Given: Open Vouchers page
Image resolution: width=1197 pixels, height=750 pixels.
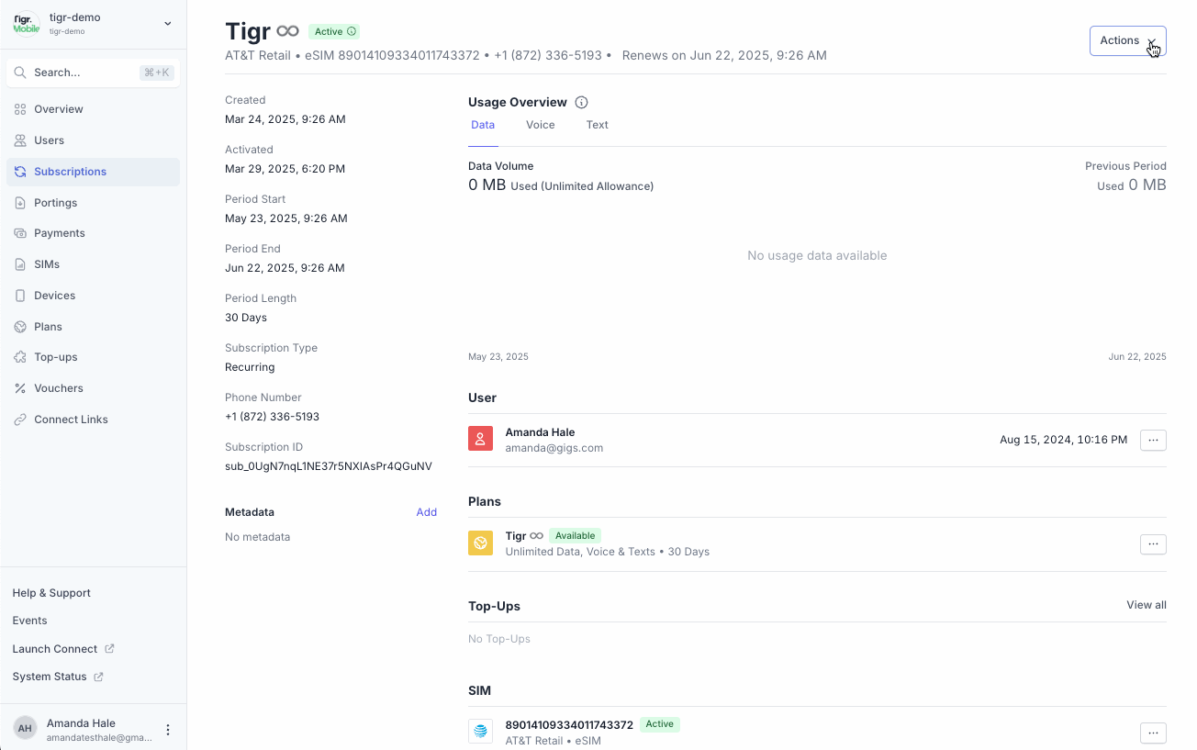Looking at the screenshot, I should tap(93, 388).
